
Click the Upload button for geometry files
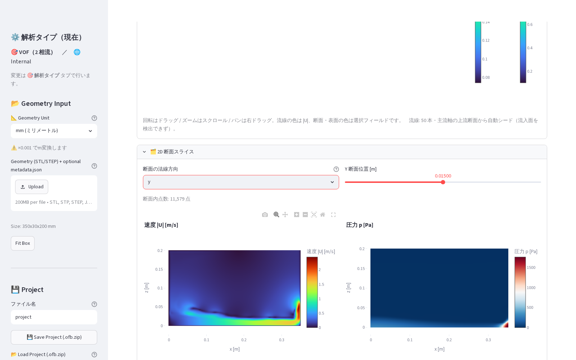32,187
